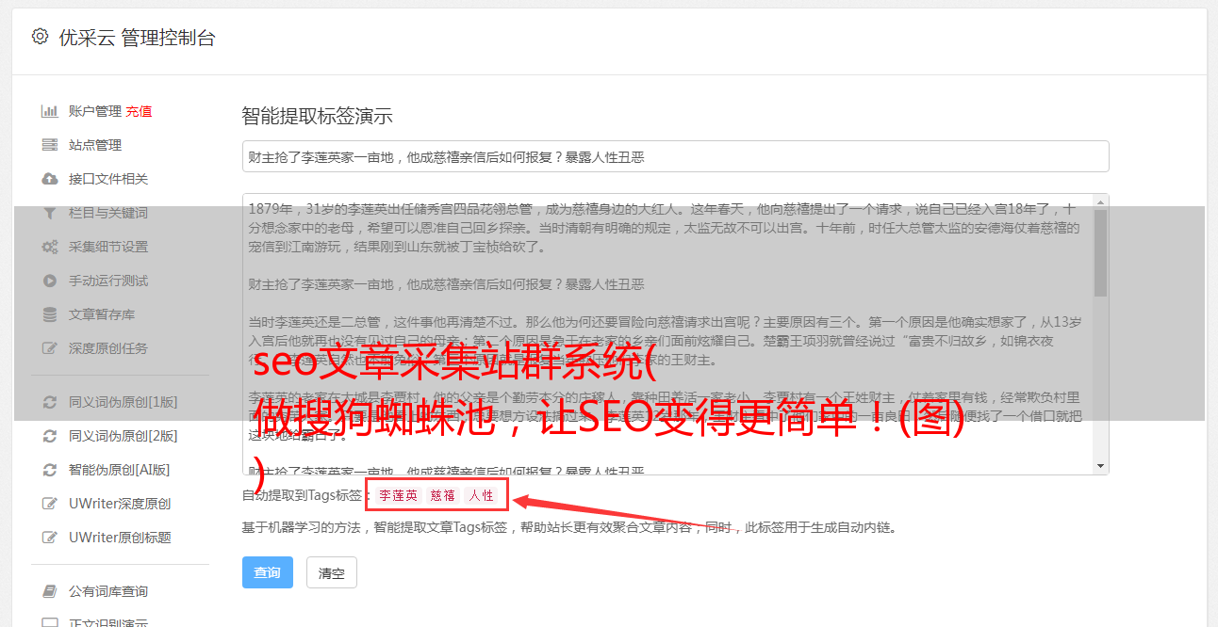Click the edit icon beside 深度原创任务
The width and height of the screenshot is (1218, 627).
[50, 348]
